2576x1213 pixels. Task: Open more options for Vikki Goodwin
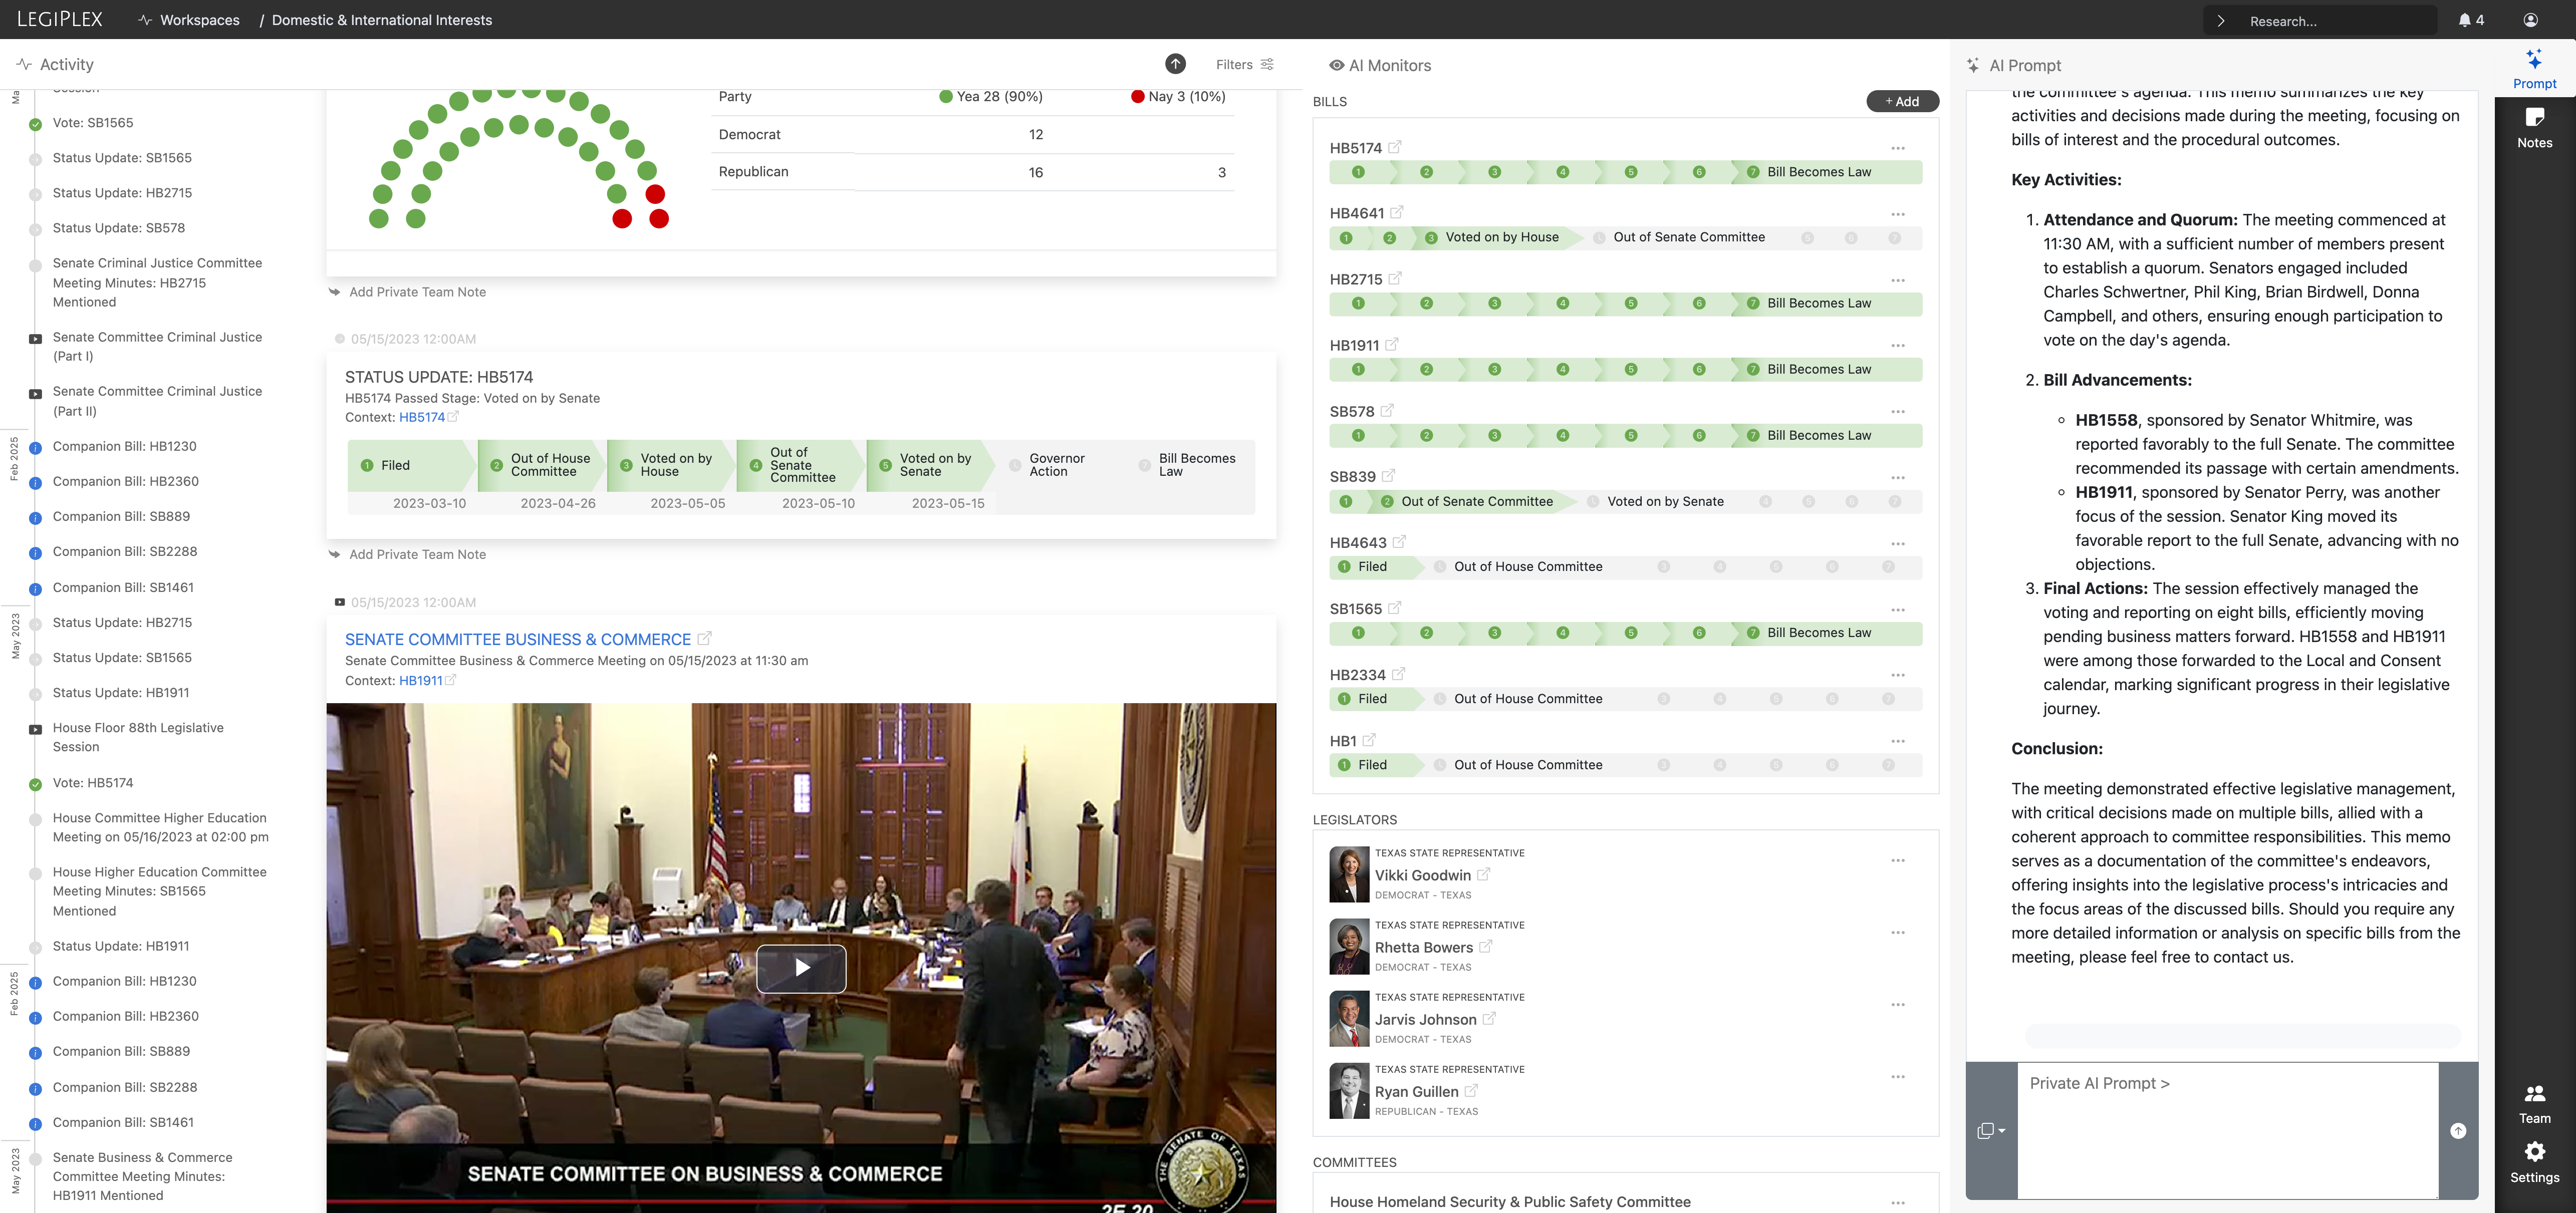[x=1897, y=860]
